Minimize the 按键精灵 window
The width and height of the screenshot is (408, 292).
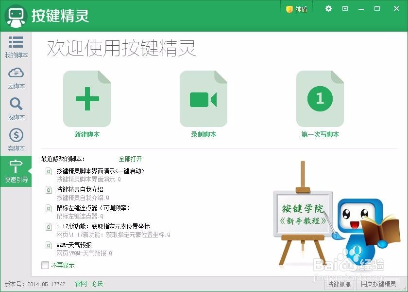tap(361, 9)
